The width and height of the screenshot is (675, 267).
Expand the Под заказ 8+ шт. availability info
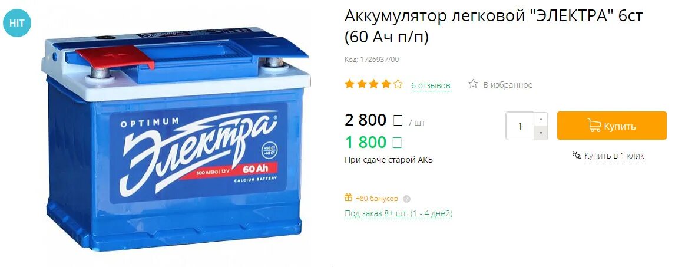point(398,213)
